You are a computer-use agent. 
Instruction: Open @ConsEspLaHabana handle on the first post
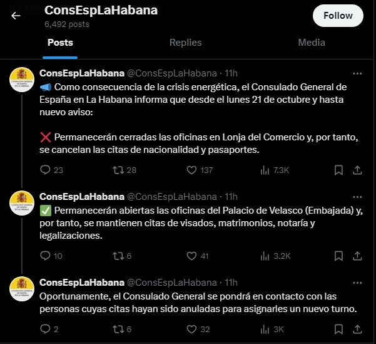[x=171, y=73]
